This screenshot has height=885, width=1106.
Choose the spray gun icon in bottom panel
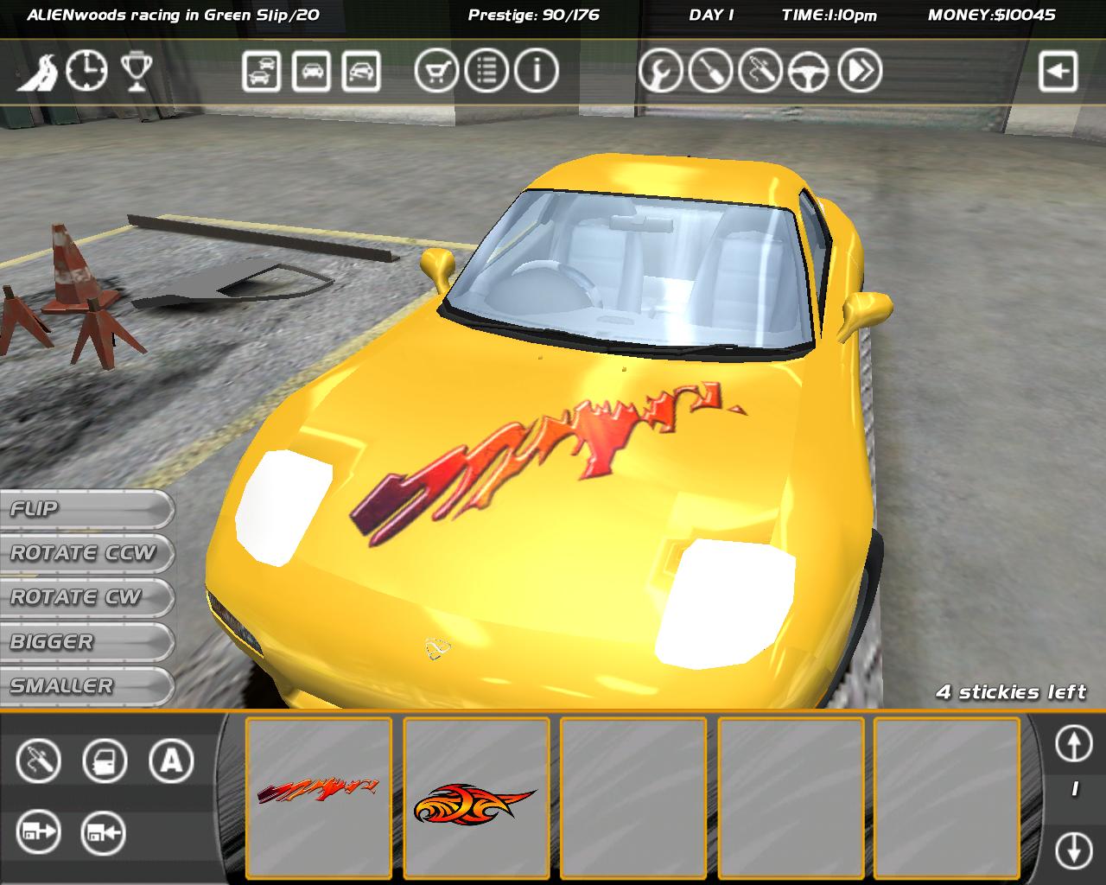(39, 761)
